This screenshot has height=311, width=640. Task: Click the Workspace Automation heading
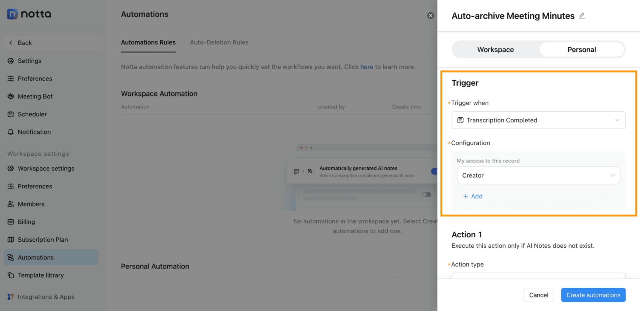[159, 94]
